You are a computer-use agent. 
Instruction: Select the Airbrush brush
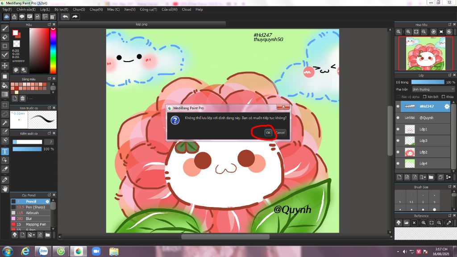point(31,213)
